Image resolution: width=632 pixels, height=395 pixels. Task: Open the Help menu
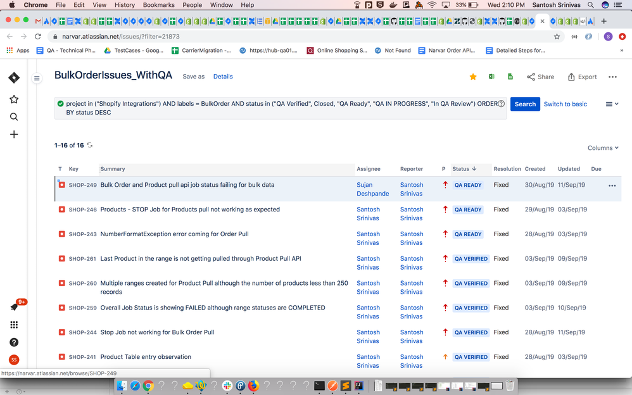(x=248, y=5)
